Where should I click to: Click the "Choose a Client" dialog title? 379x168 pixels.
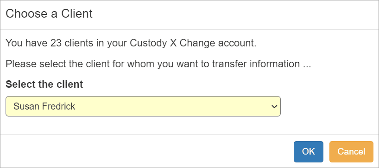pos(49,14)
